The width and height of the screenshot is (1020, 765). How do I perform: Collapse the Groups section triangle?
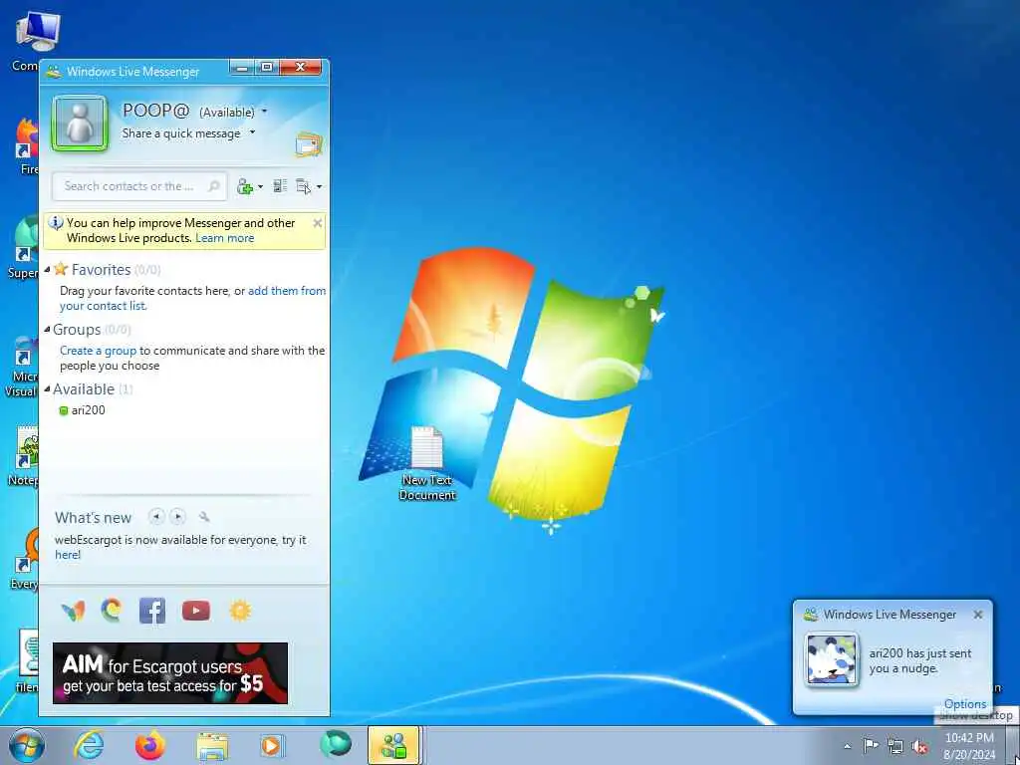click(x=47, y=330)
